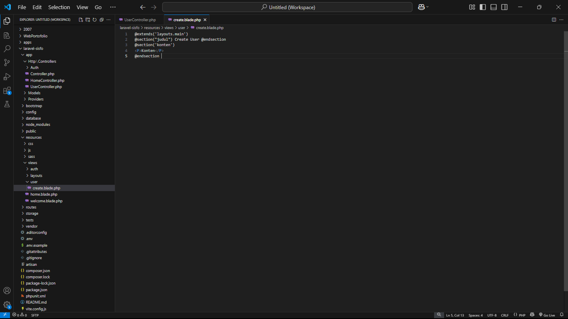The image size is (568, 319).
Task: Expand the routes folder
Action: coord(31,207)
